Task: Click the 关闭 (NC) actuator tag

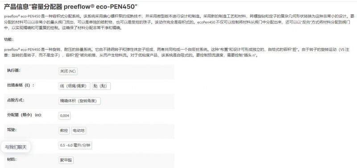Action: click(x=68, y=71)
